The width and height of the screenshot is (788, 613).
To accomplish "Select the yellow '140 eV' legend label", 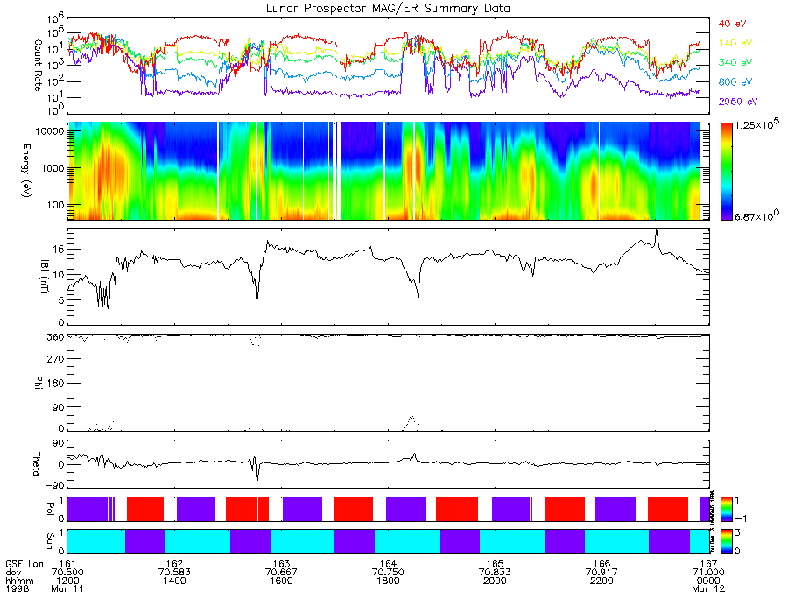I will click(x=735, y=43).
